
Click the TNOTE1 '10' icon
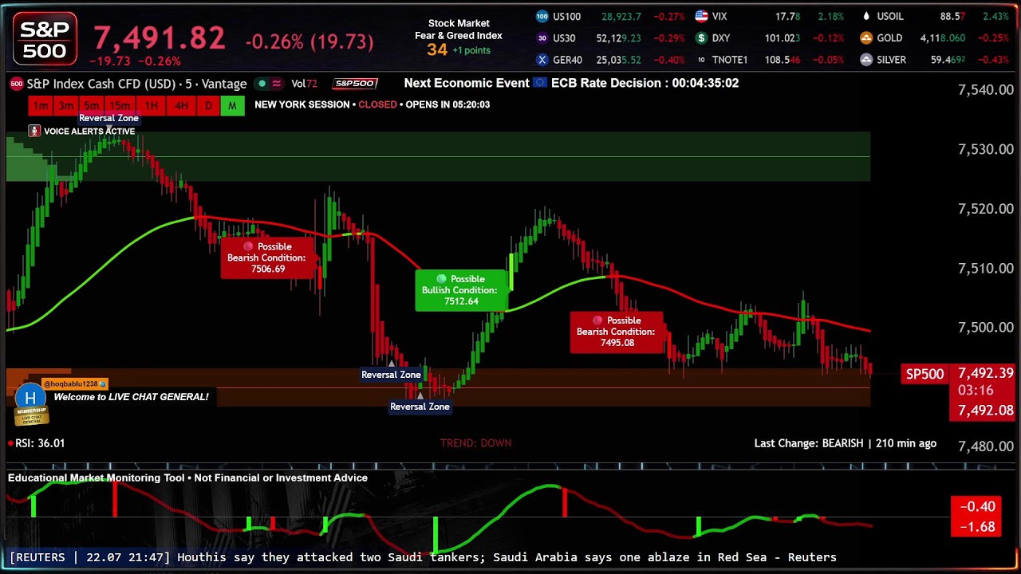pyautogui.click(x=701, y=60)
